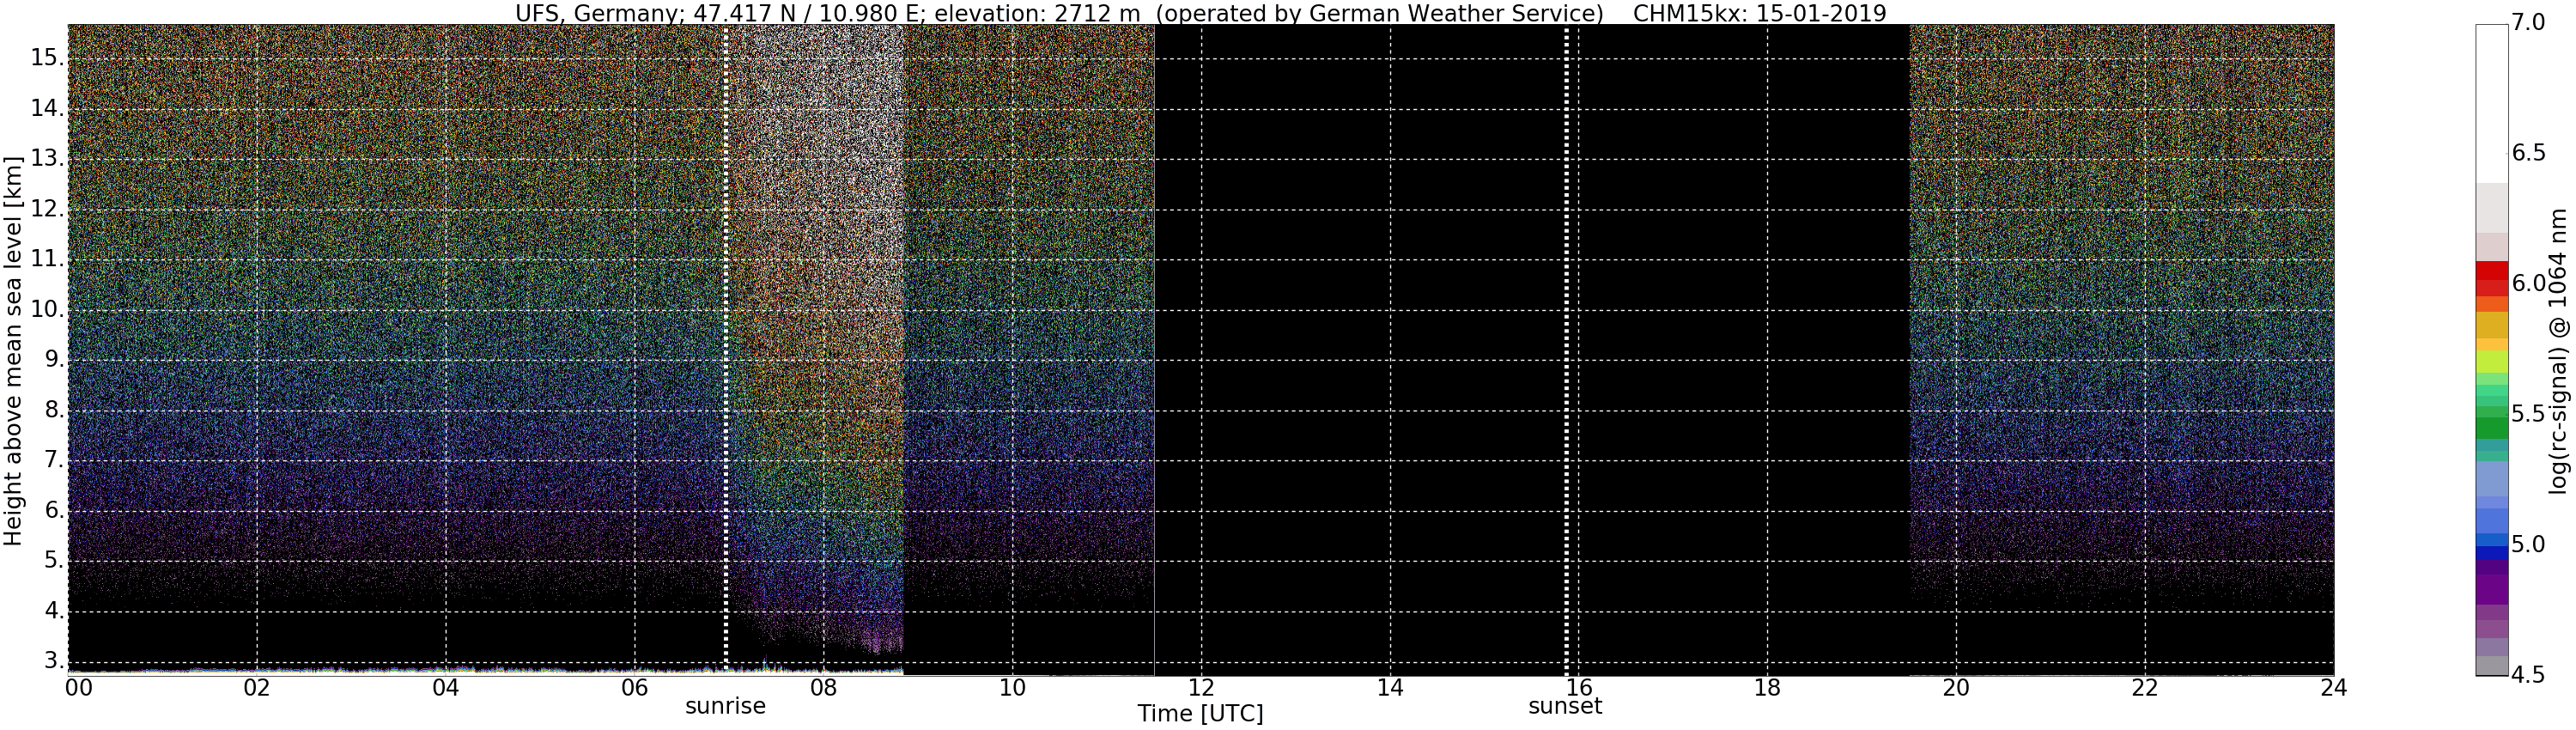This screenshot has width=2576, height=730.
Task: Click the "9." height axis tick label
Action: [x=52, y=360]
